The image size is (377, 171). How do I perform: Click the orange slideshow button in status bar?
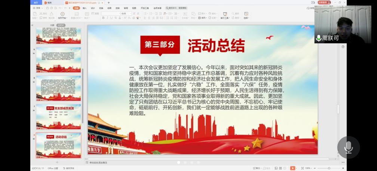292,168
